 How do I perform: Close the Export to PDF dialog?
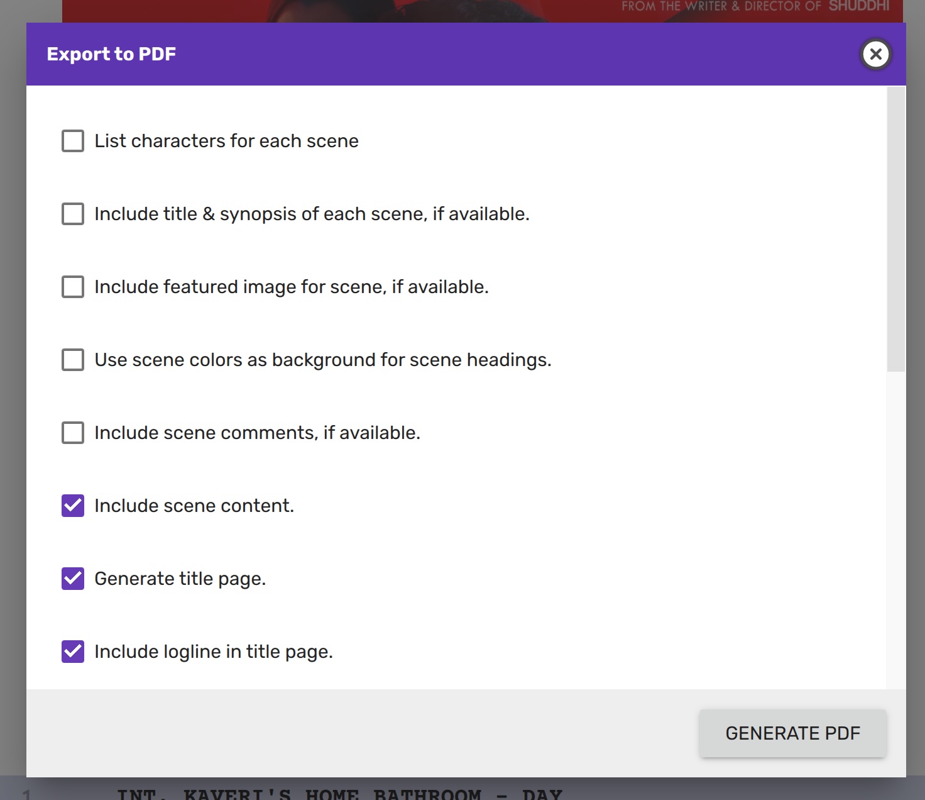pyautogui.click(x=876, y=54)
